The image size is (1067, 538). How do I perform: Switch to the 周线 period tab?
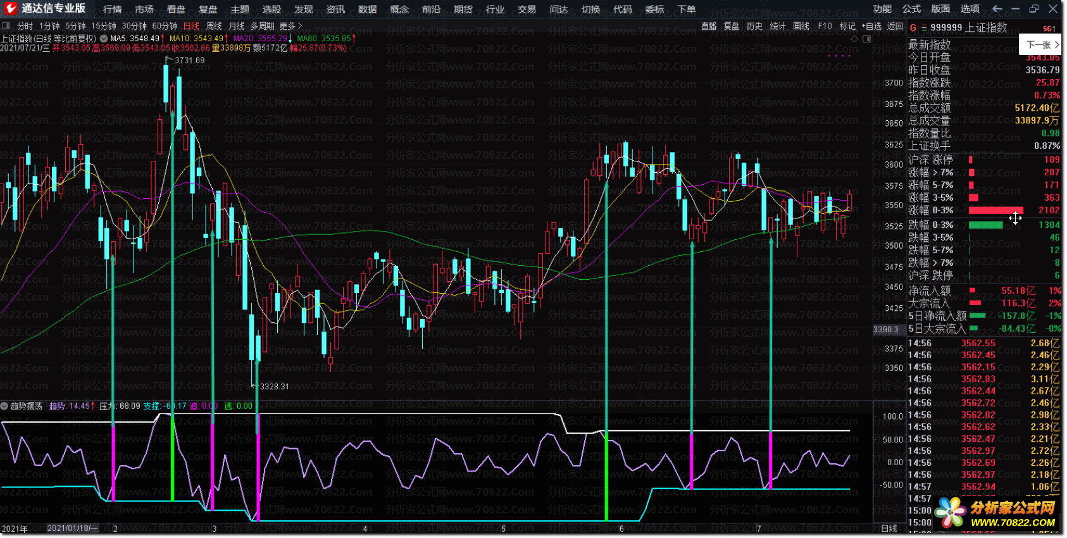point(214,26)
